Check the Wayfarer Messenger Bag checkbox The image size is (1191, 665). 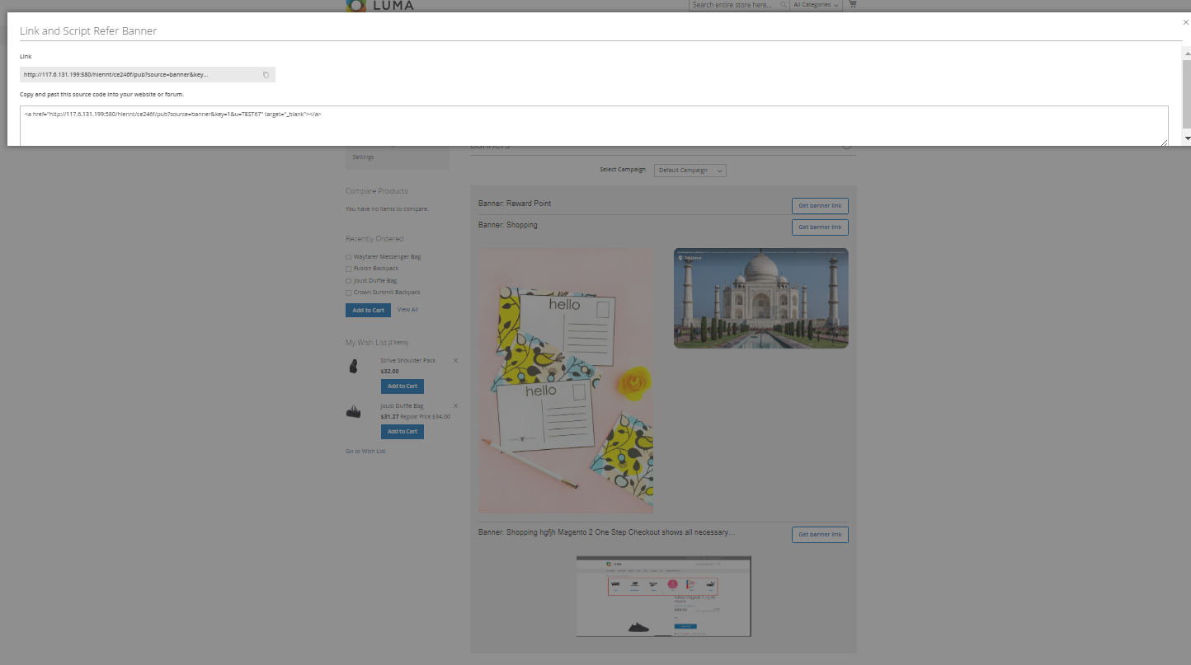(348, 257)
